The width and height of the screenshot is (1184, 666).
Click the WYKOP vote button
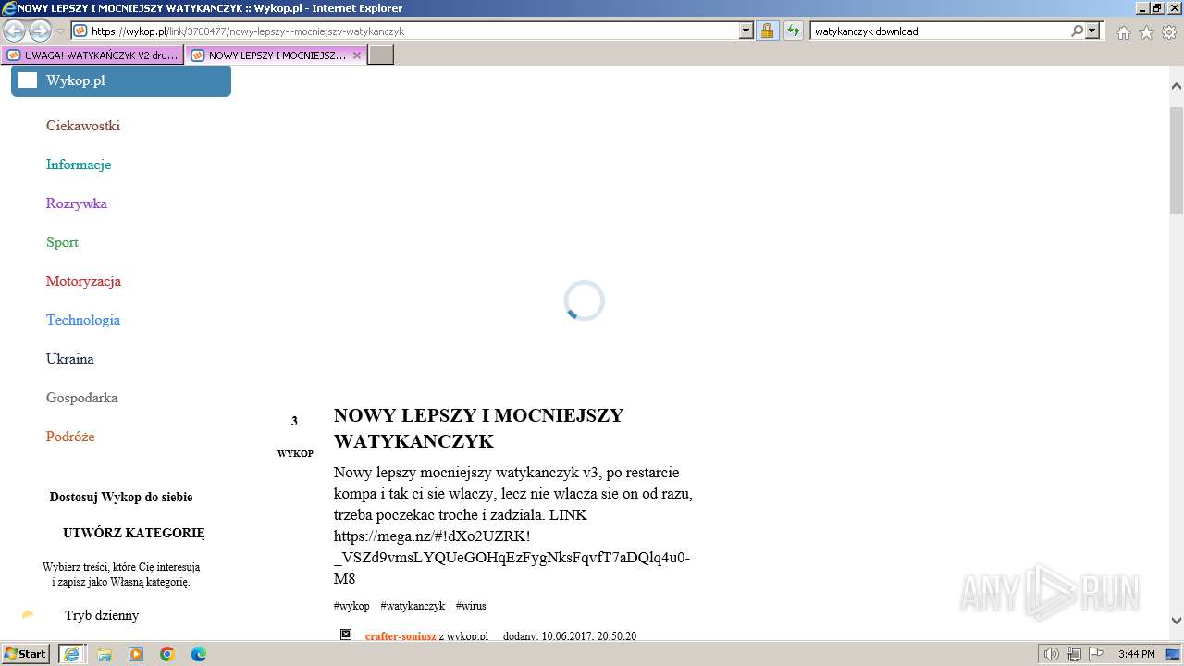(295, 453)
